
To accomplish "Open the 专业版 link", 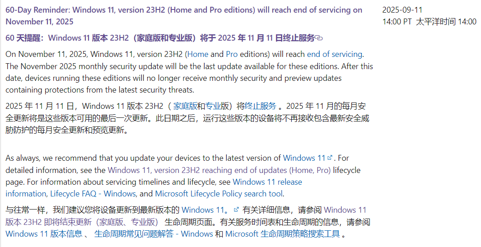I will click(x=213, y=106).
